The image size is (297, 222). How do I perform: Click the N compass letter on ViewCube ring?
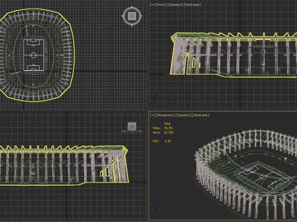click(x=132, y=7)
